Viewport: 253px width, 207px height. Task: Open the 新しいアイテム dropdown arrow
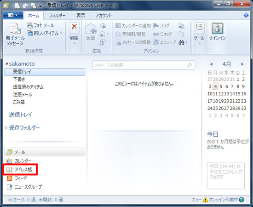coord(61,33)
